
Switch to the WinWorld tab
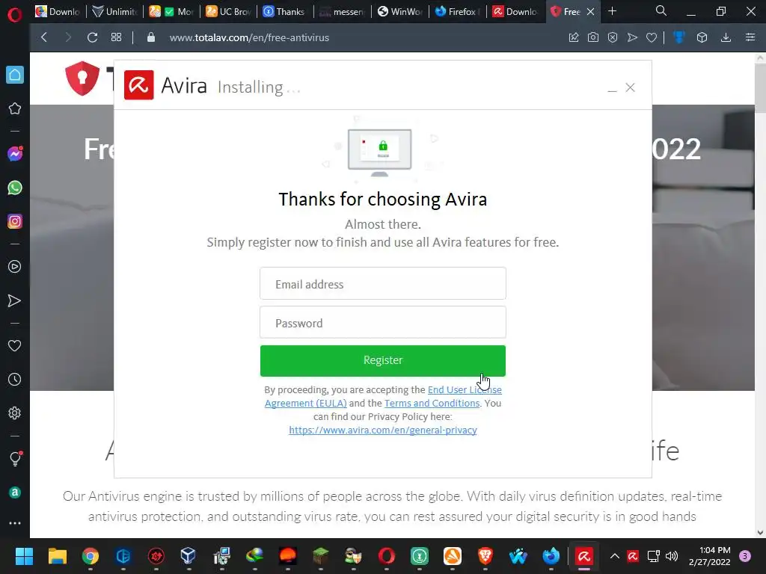coord(401,11)
